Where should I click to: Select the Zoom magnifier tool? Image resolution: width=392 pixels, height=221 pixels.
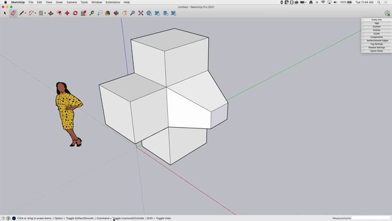[132, 13]
